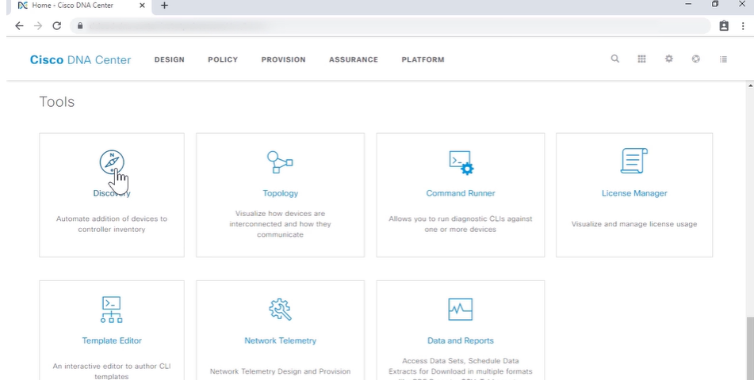Click 'Visualize and manage license usage' text
The width and height of the screenshot is (754, 380).
tap(633, 224)
